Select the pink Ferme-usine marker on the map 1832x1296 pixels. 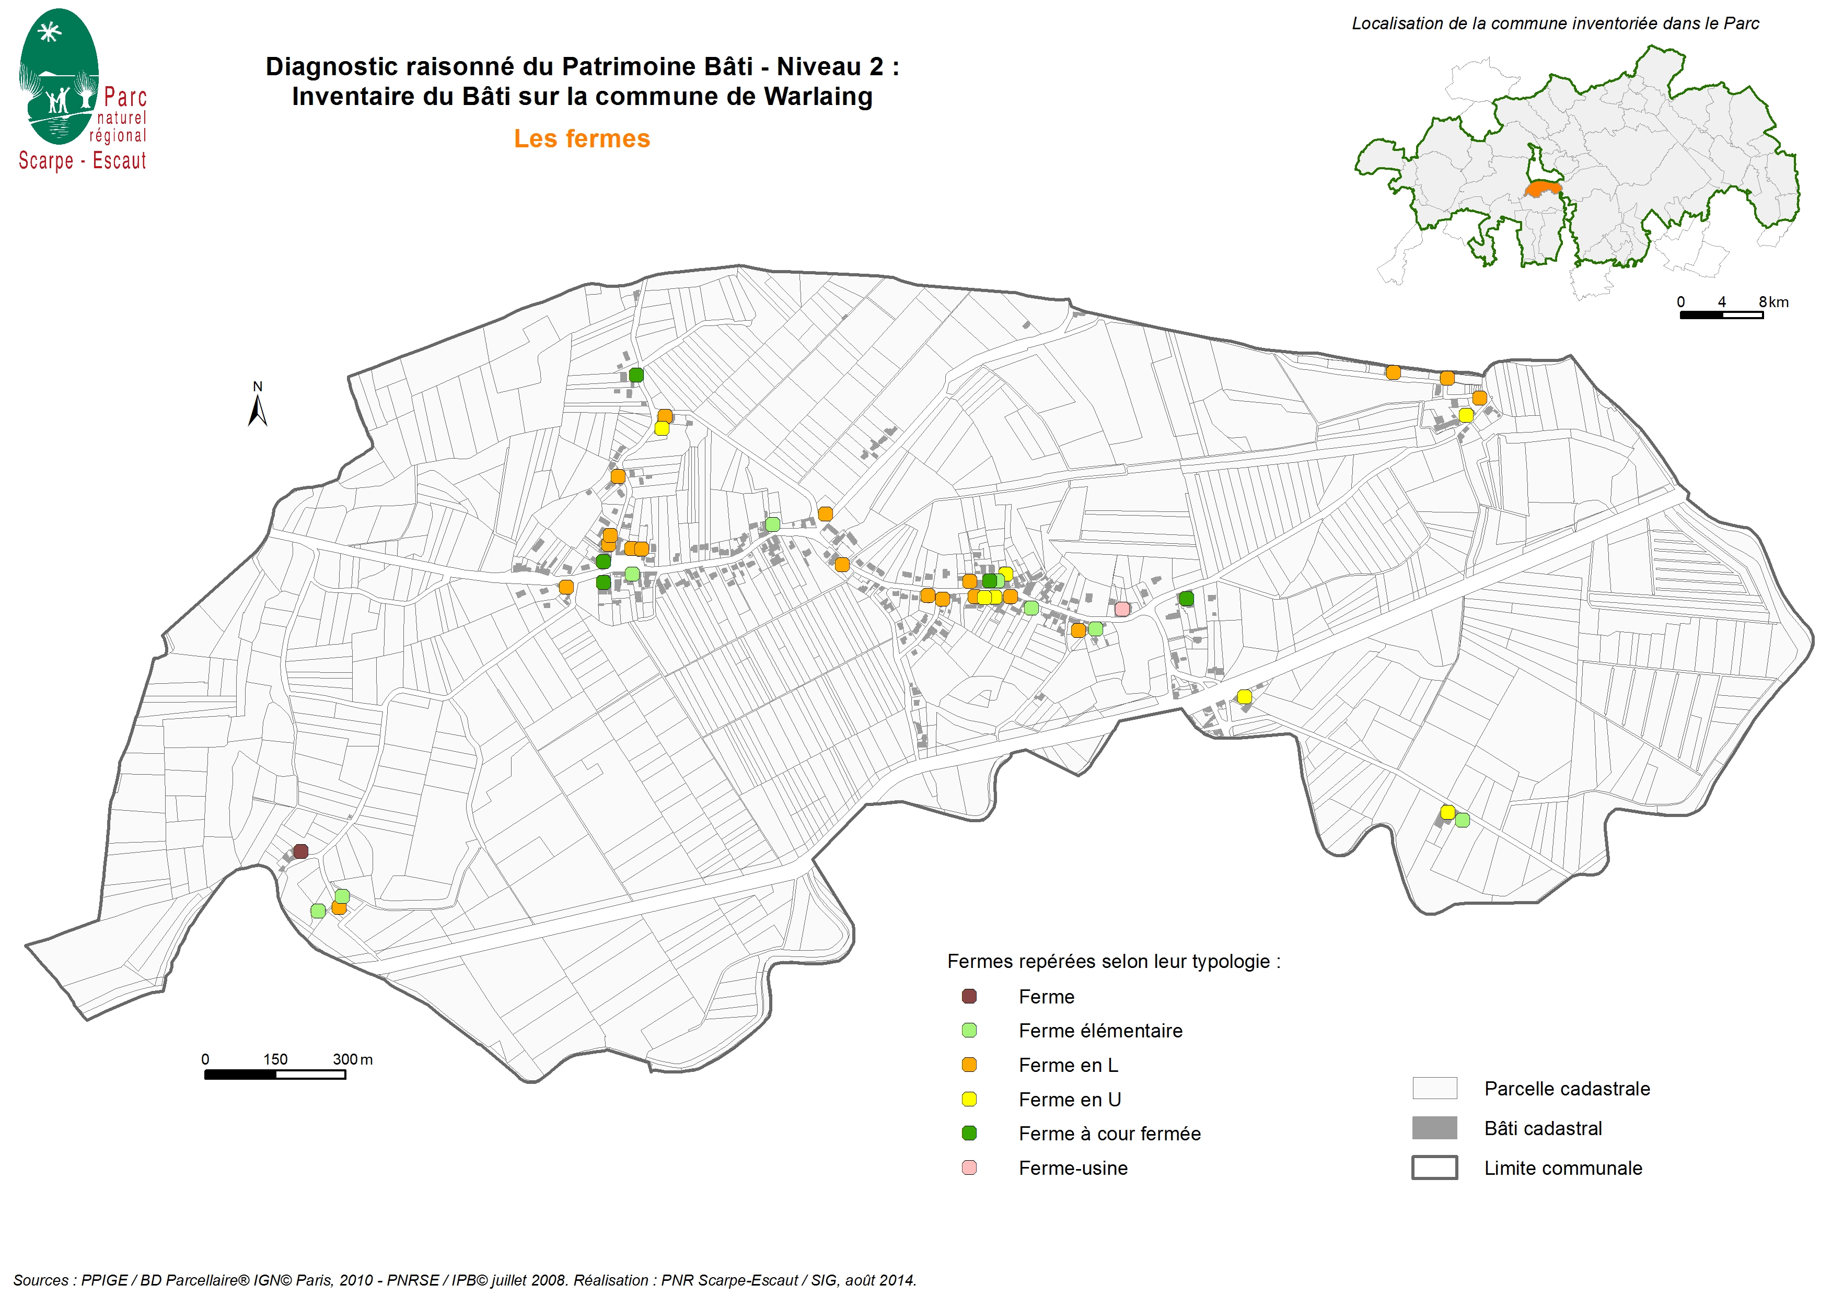[x=1121, y=609]
